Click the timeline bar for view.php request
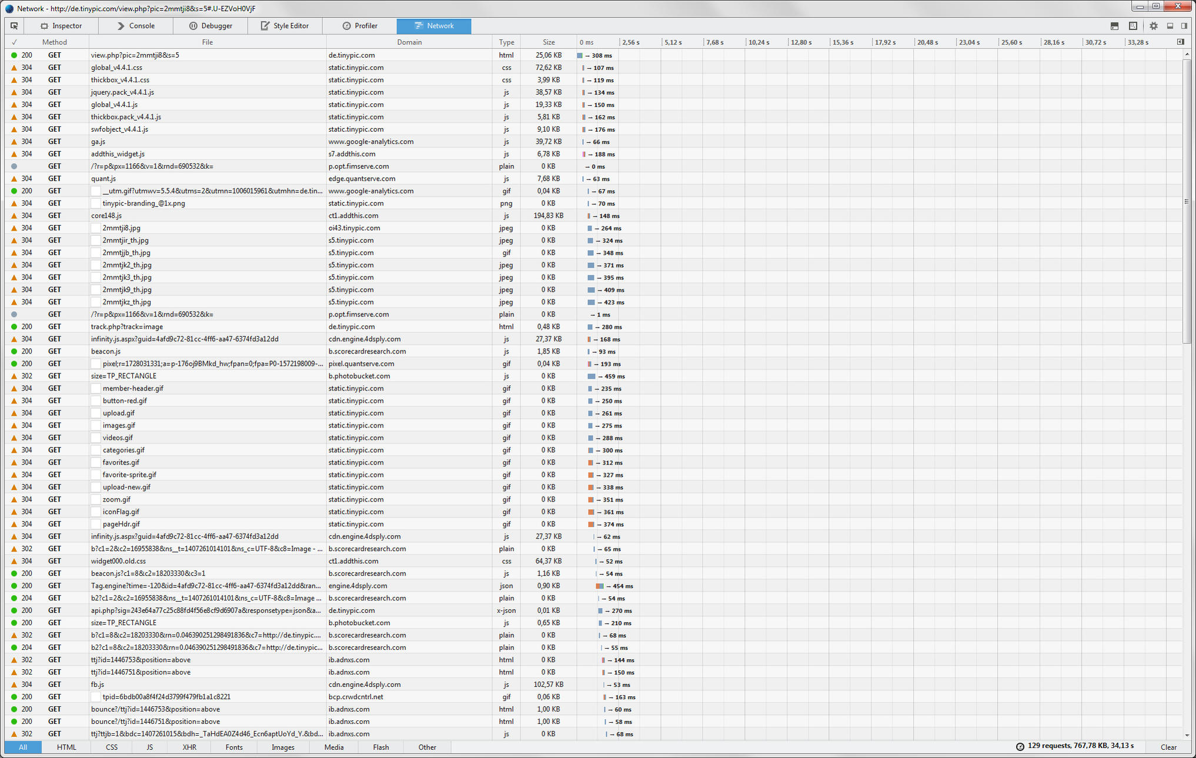The height and width of the screenshot is (758, 1196). [580, 55]
